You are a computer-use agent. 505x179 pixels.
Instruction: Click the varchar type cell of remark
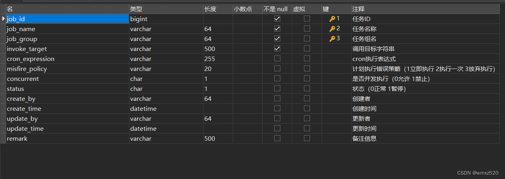click(x=166, y=138)
